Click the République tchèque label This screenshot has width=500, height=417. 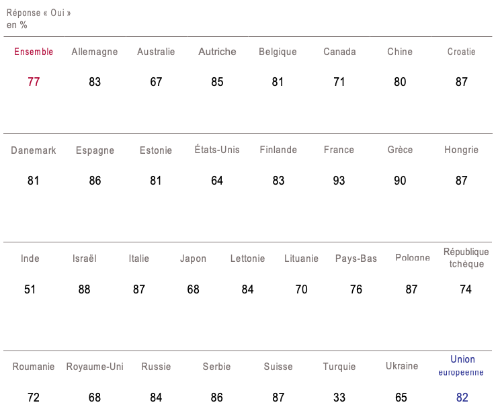click(x=466, y=258)
